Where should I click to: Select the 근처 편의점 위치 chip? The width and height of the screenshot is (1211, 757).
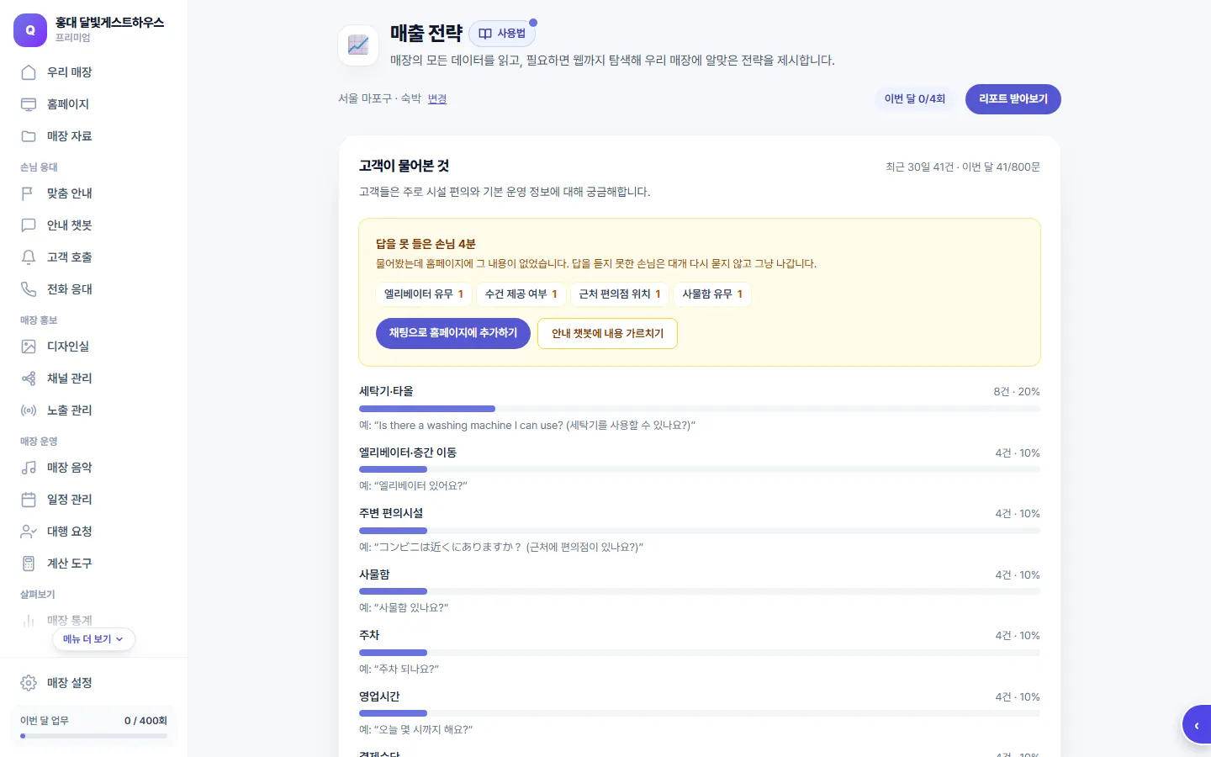click(620, 294)
